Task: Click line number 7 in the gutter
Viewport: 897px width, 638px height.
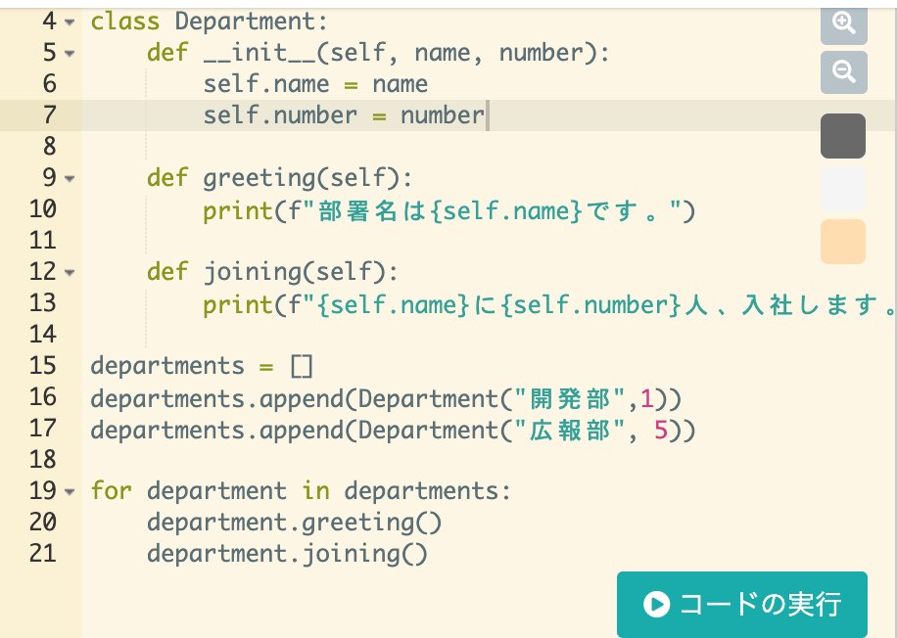Action: point(50,114)
